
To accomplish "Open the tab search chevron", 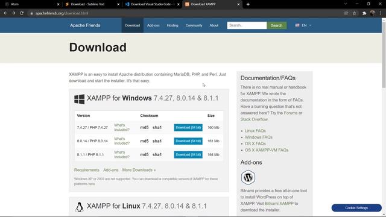I will coord(346,4).
